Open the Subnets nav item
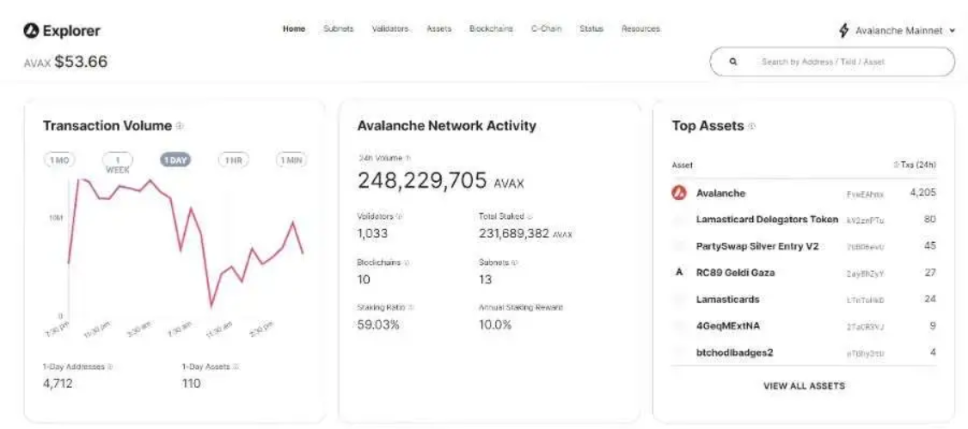 click(x=339, y=29)
